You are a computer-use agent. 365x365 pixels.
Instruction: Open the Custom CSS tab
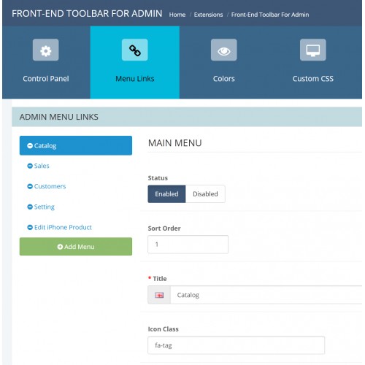point(313,63)
